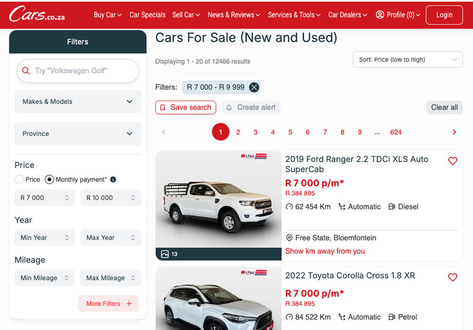Expand the Makes & Models dropdown
This screenshot has width=473, height=330.
(78, 102)
